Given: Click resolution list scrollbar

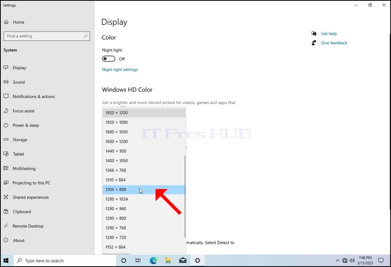Looking at the screenshot, I should [185, 196].
